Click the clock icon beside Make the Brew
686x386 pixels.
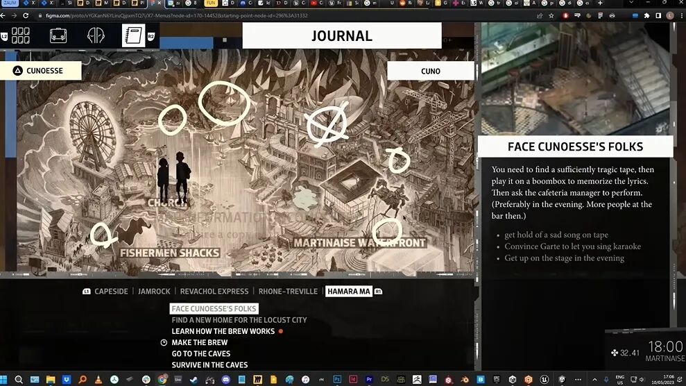164,343
